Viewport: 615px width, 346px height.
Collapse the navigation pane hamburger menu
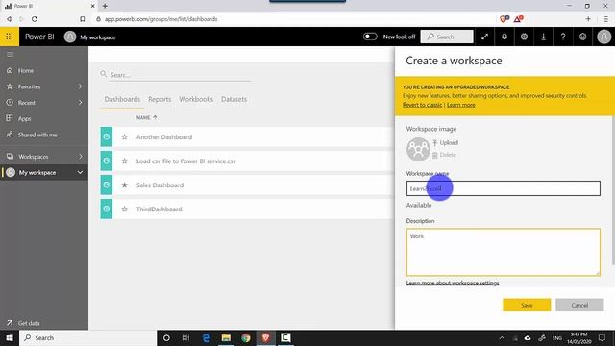(10, 54)
